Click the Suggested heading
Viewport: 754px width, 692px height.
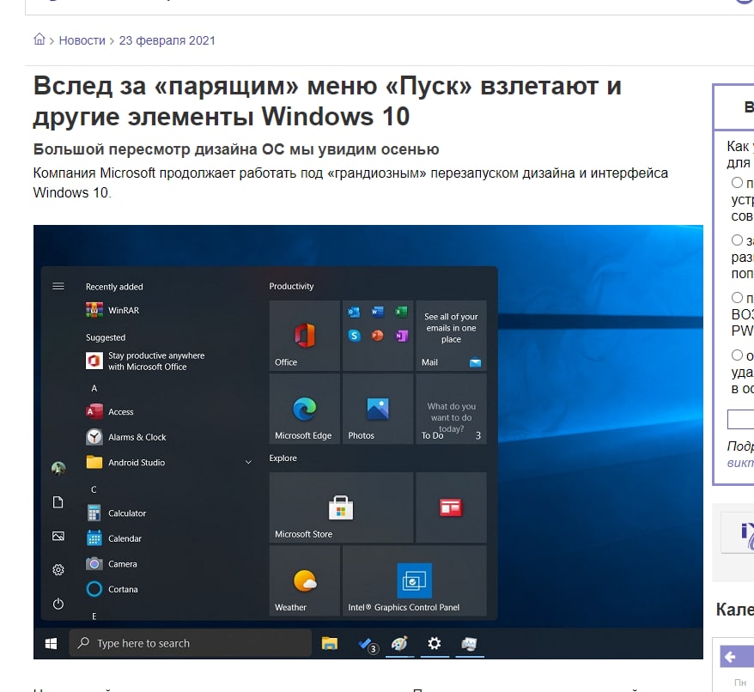pos(106,337)
